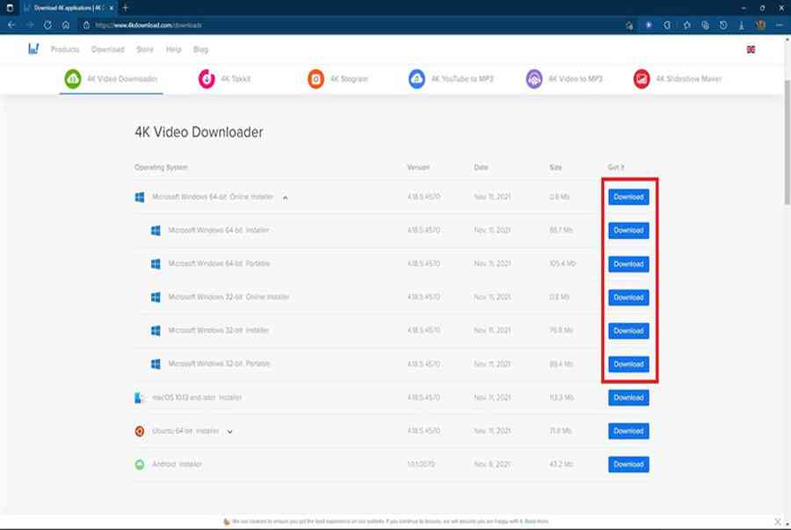Viewport: 791px width, 530px height.
Task: Click the Read more cookie link
Action: point(537,521)
